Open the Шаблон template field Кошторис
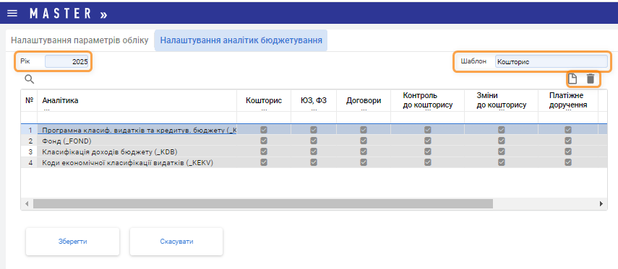This screenshot has height=269, width=618. (x=552, y=62)
